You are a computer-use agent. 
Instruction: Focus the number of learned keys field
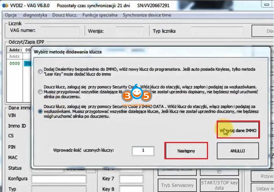click(143, 151)
